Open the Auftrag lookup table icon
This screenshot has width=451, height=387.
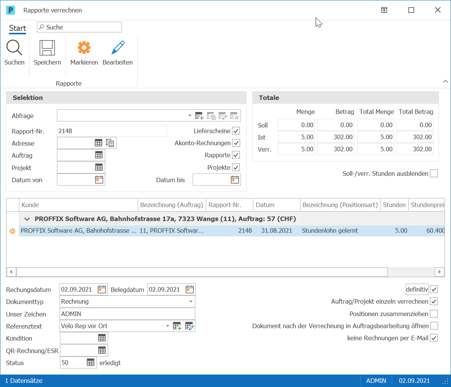(99, 155)
